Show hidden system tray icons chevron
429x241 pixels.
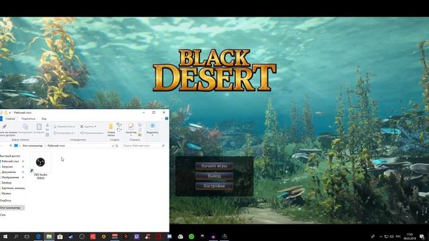coord(381,236)
